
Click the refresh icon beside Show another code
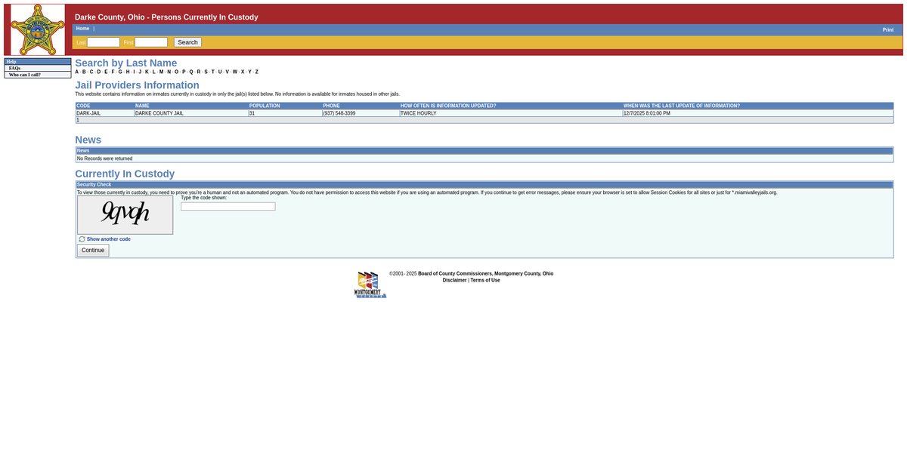(x=82, y=239)
